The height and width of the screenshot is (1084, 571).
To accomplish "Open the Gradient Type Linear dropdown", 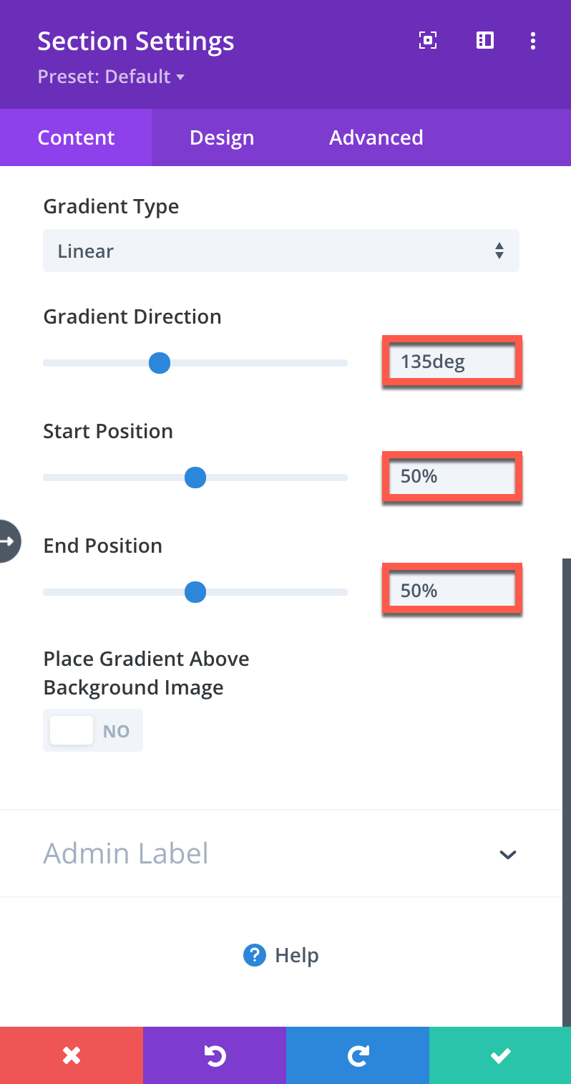I will click(x=281, y=251).
